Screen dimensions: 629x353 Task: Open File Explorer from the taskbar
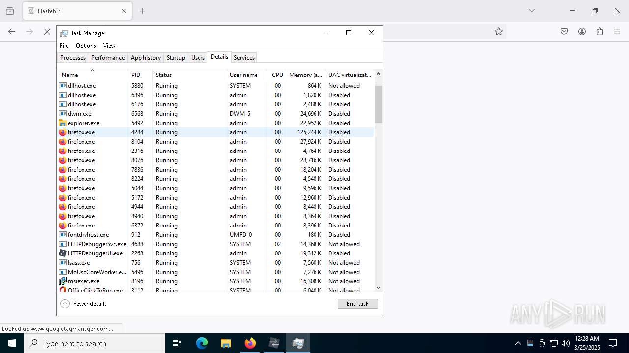click(226, 343)
